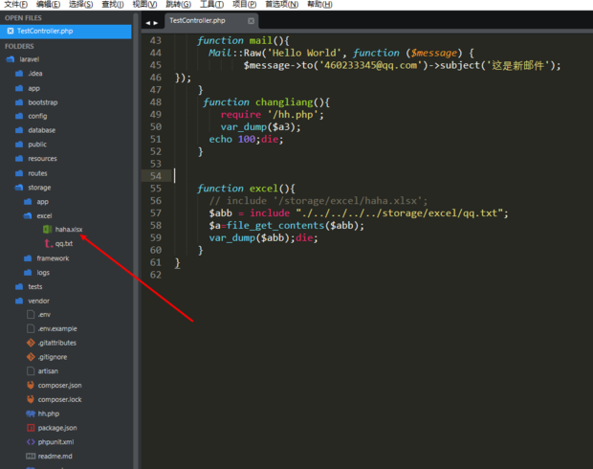593x469 pixels.
Task: Click the artisan file icon
Action: point(31,371)
